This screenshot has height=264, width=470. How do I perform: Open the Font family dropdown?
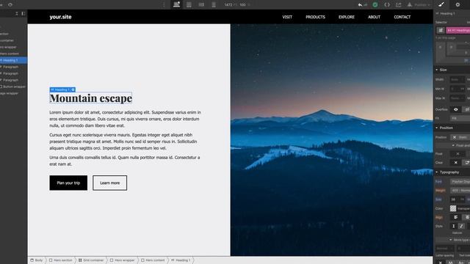460,181
